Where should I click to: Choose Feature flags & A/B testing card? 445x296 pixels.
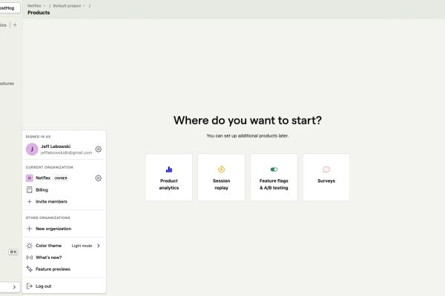click(274, 178)
